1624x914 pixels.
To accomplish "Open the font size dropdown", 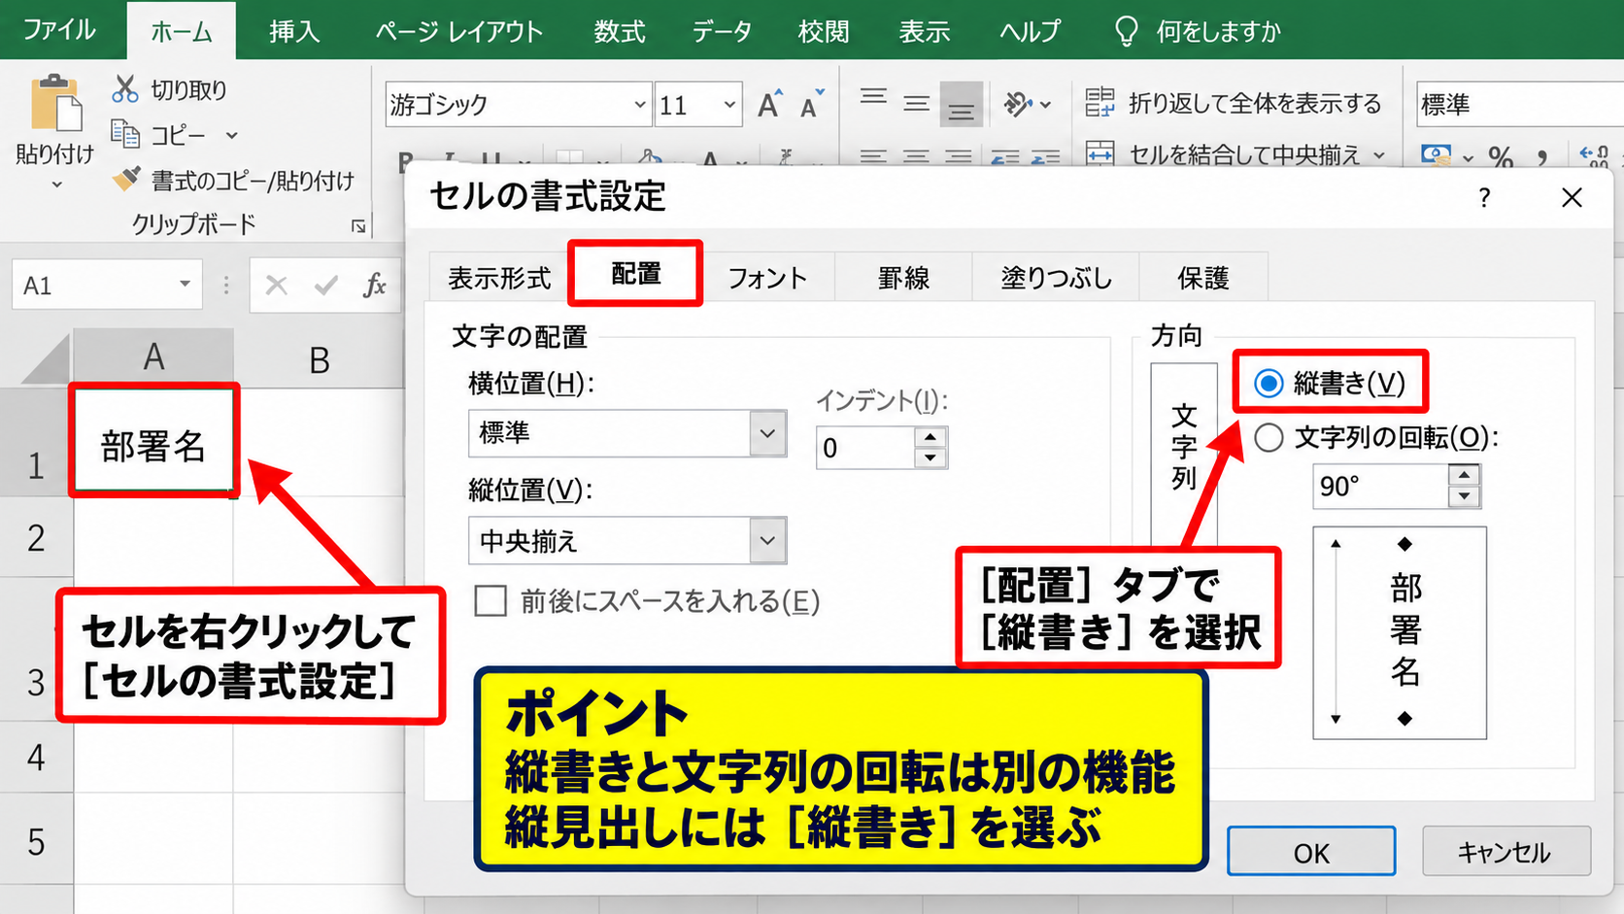I will (729, 105).
